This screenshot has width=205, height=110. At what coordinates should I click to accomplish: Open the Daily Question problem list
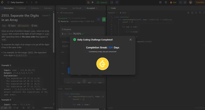click(16, 2)
